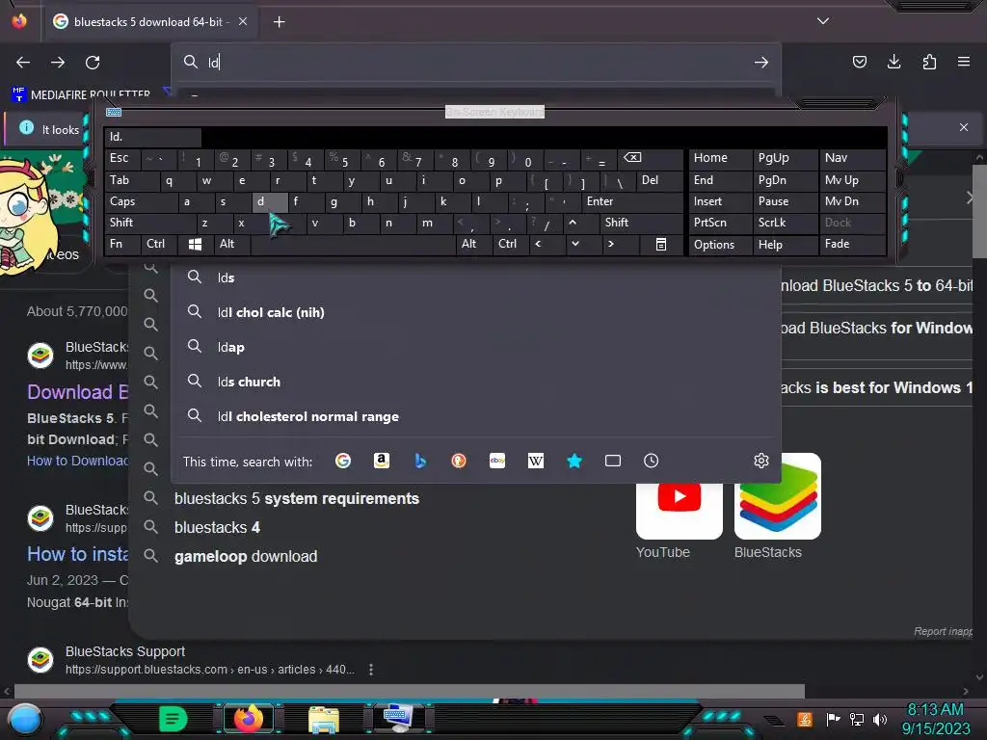Open the Pocket save icon
The height and width of the screenshot is (740, 987).
point(859,62)
